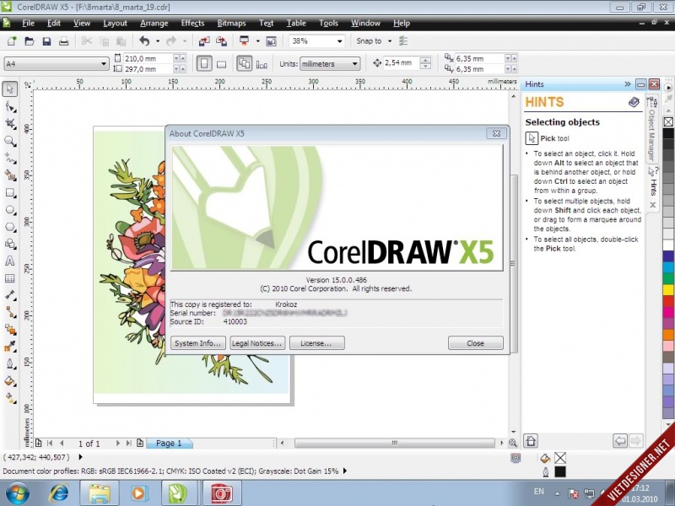Select the red color swatch in palette
The height and width of the screenshot is (506, 675).
[668, 301]
